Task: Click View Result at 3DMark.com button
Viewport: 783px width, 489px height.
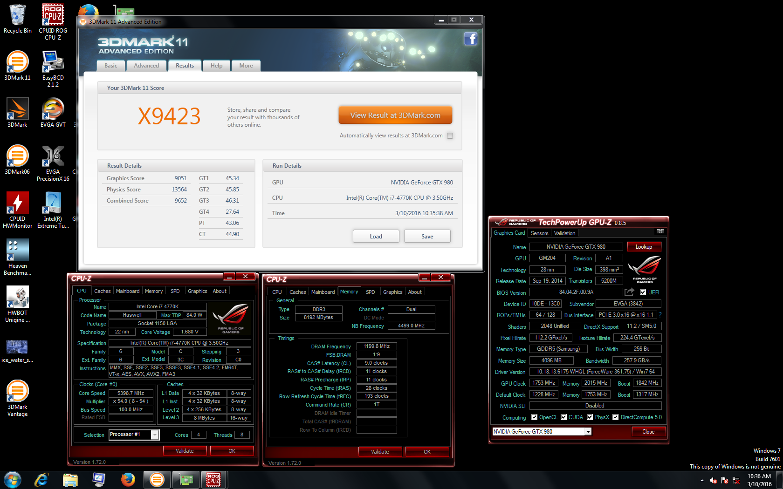Action: 395,115
